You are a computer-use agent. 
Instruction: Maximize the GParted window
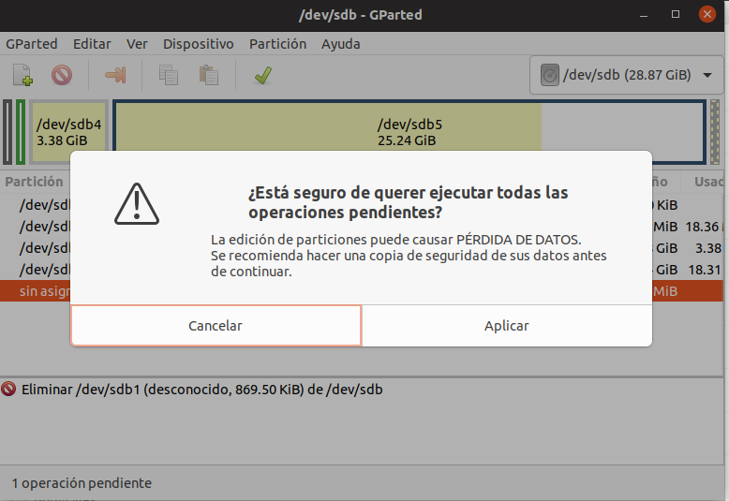pyautogui.click(x=676, y=14)
